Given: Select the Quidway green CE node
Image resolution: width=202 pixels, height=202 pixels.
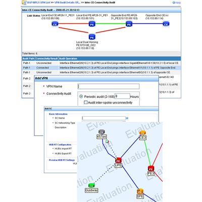Looking at the screenshot, I should click(91, 185).
